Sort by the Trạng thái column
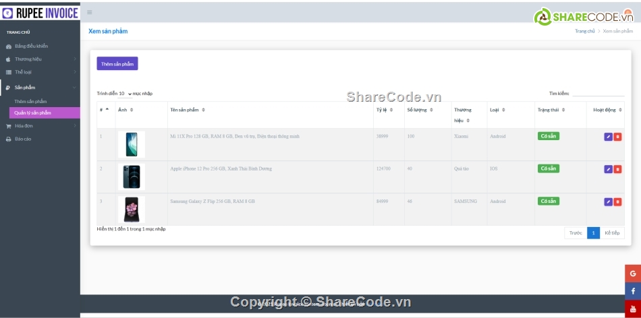Screen dimensions: 641x318 coord(563,110)
